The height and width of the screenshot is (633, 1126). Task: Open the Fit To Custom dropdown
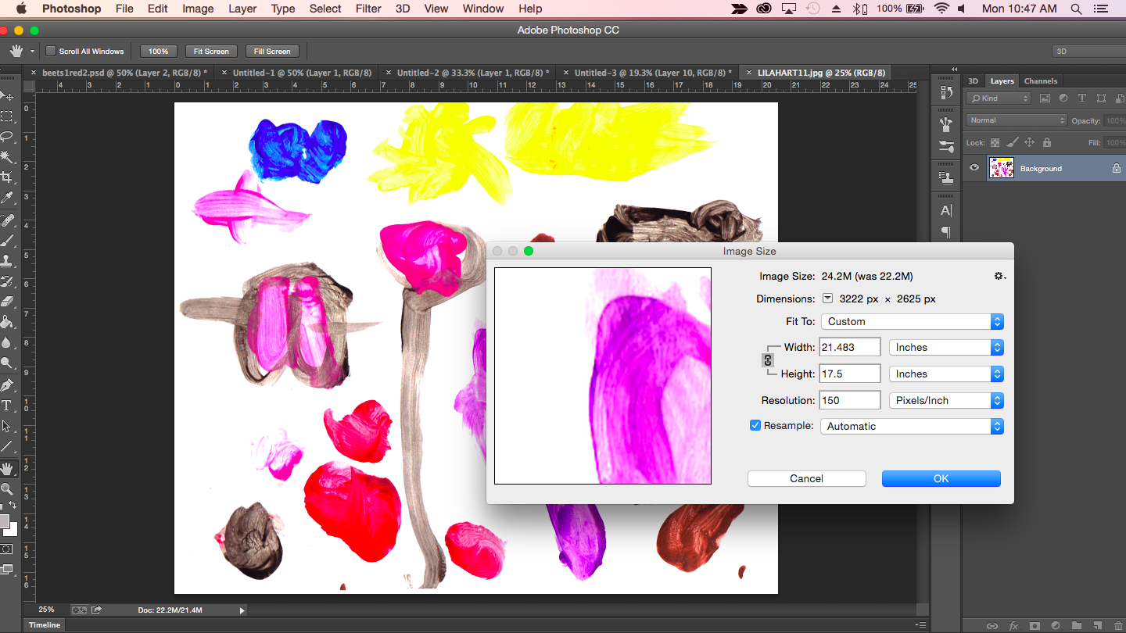[912, 321]
